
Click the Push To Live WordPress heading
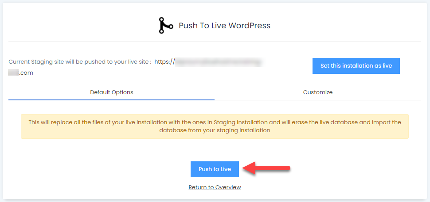224,26
